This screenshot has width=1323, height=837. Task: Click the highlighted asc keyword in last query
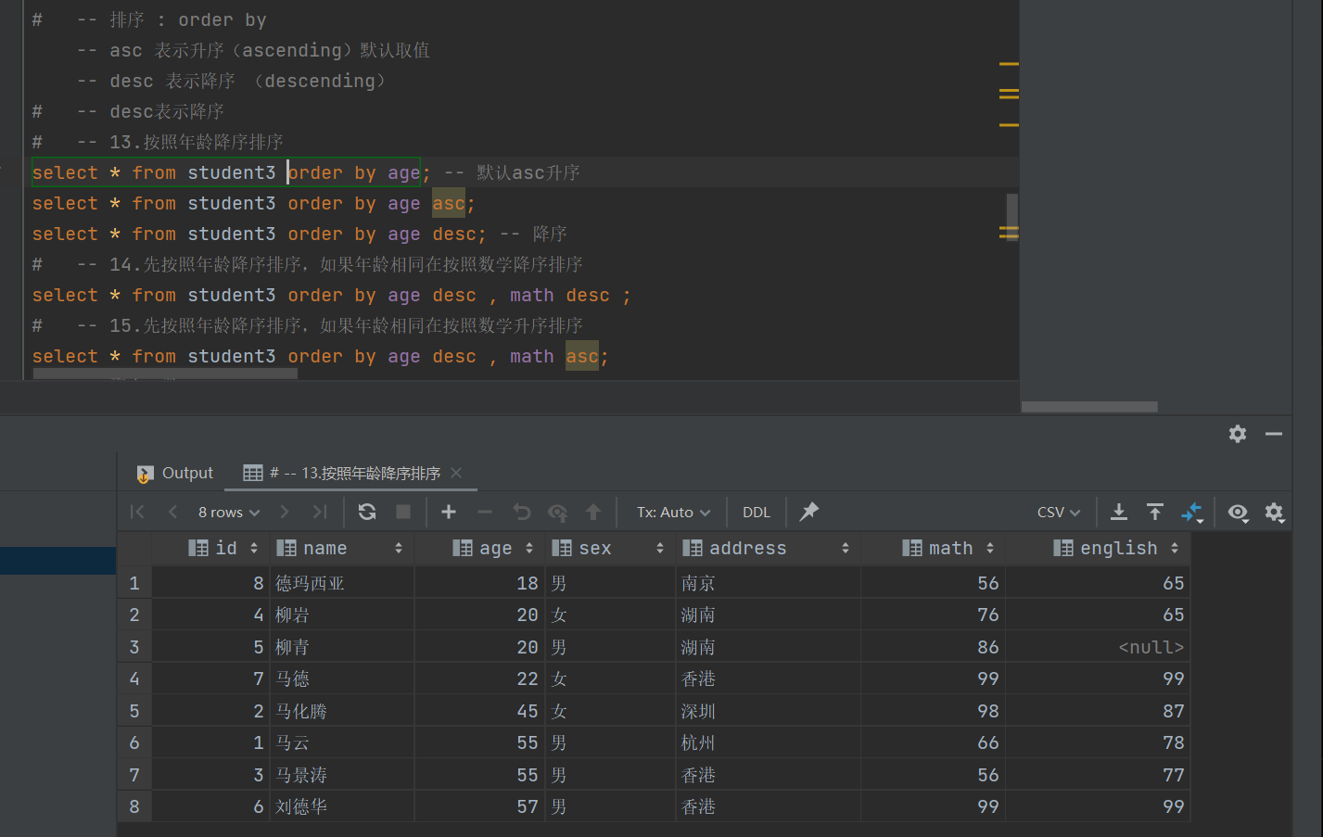(x=582, y=356)
